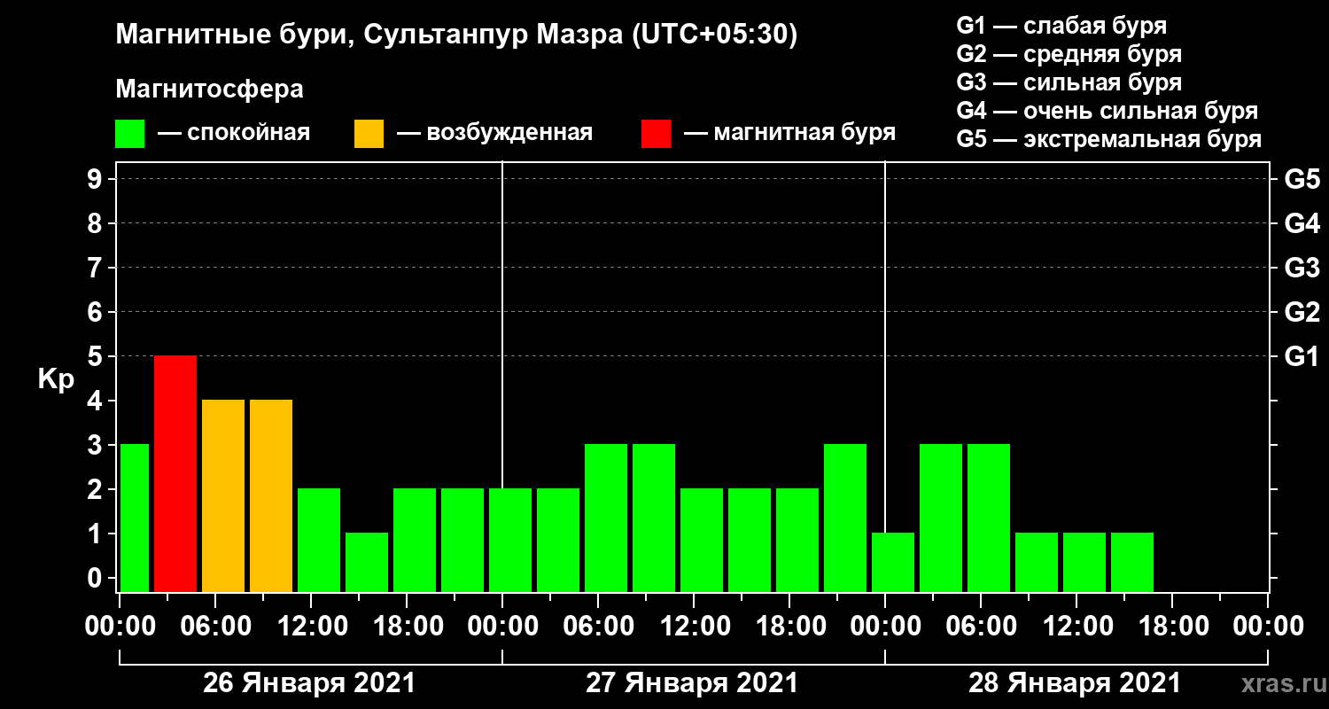Click the 'G2' label on the right axis

[1302, 313]
